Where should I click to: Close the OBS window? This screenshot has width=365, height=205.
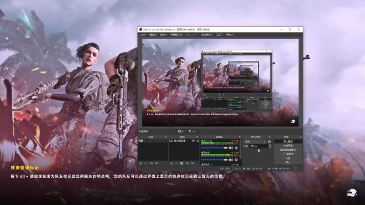[x=299, y=30]
